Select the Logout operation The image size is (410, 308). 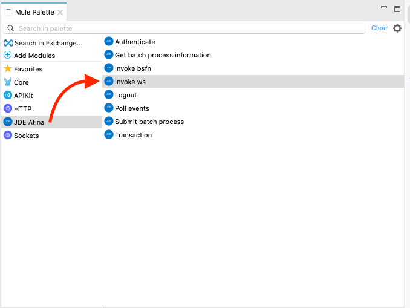126,95
